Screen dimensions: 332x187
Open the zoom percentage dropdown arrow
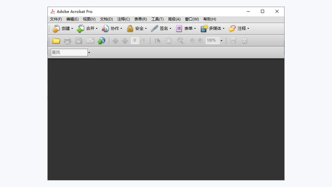click(221, 41)
